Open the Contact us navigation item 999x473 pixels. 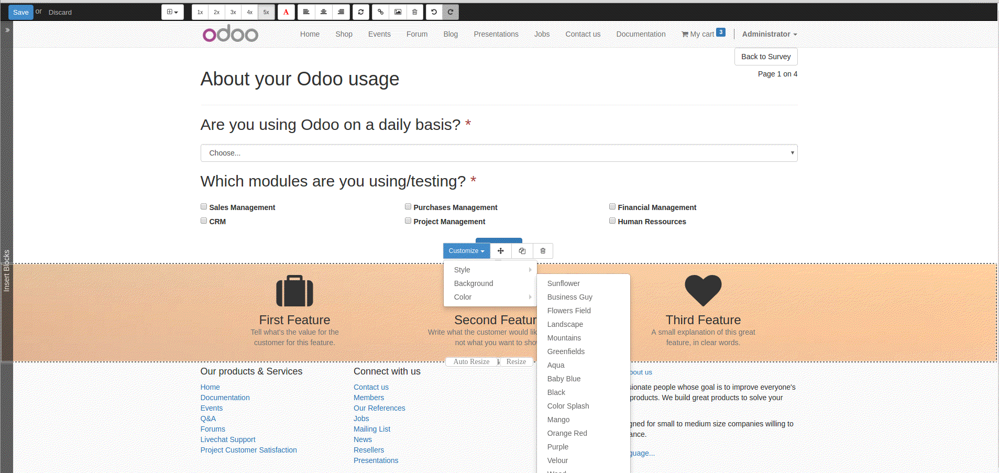pos(583,34)
